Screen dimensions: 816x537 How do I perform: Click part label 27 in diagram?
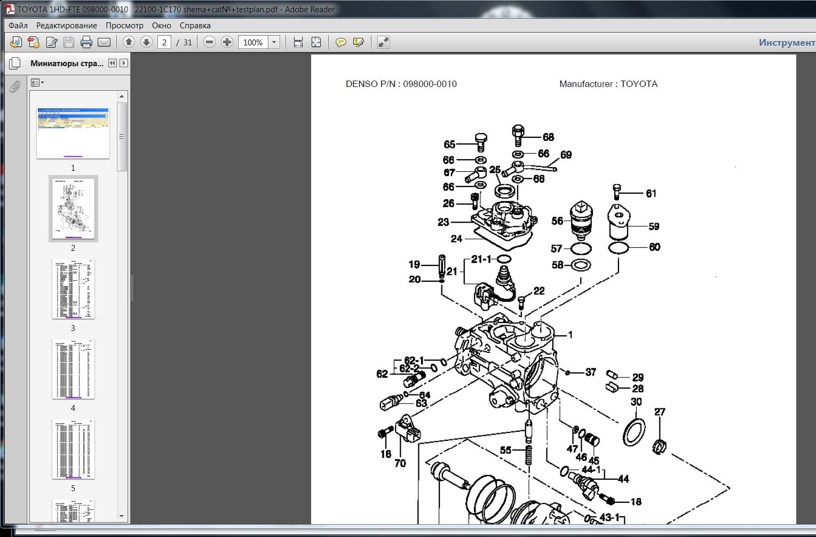(x=660, y=412)
